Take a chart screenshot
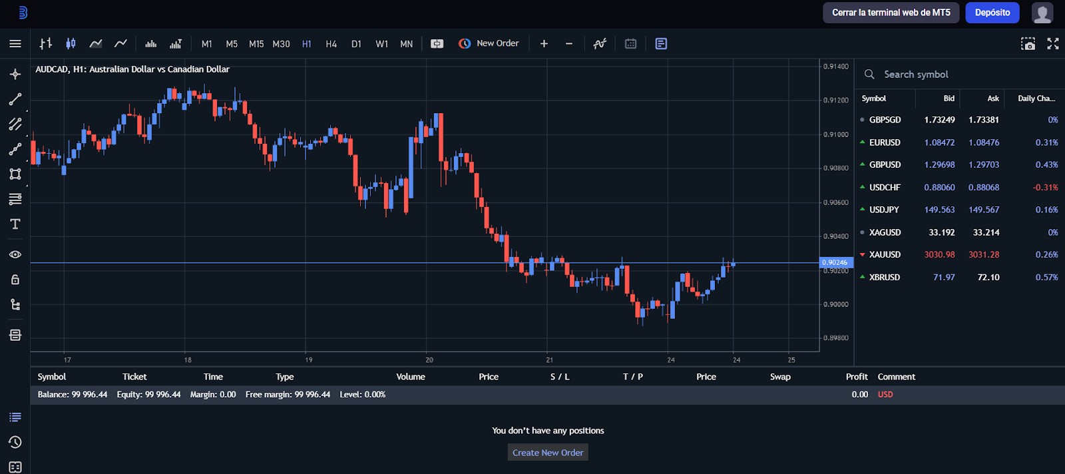Viewport: 1065px width, 474px height. pyautogui.click(x=1028, y=44)
